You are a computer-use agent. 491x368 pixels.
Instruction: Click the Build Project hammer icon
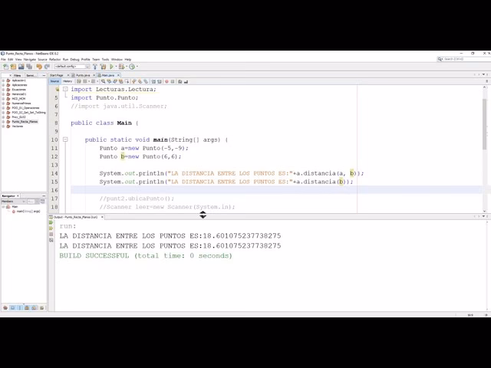[x=95, y=67]
